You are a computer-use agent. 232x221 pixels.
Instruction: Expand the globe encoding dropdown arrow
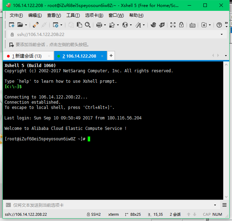tap(131, 25)
